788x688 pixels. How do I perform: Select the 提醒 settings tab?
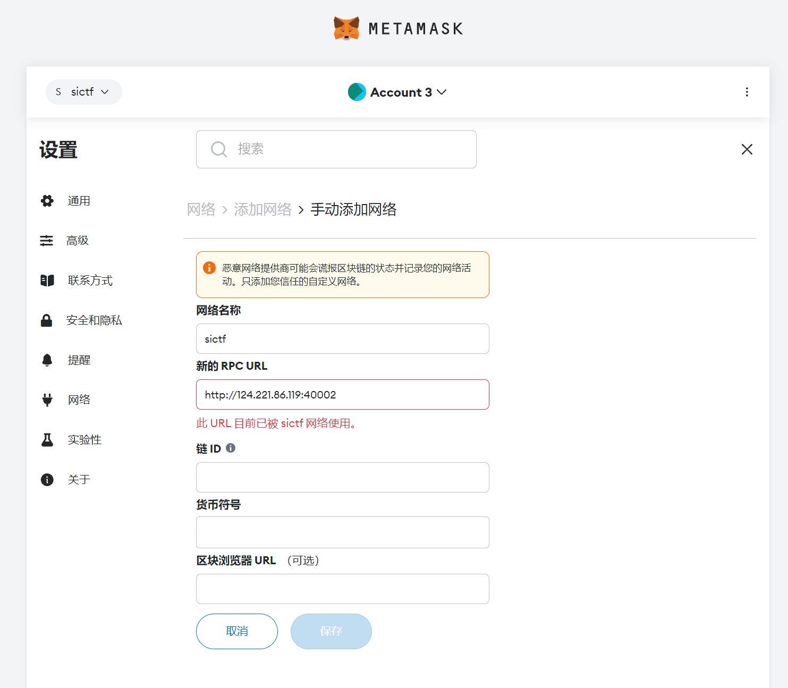[79, 360]
